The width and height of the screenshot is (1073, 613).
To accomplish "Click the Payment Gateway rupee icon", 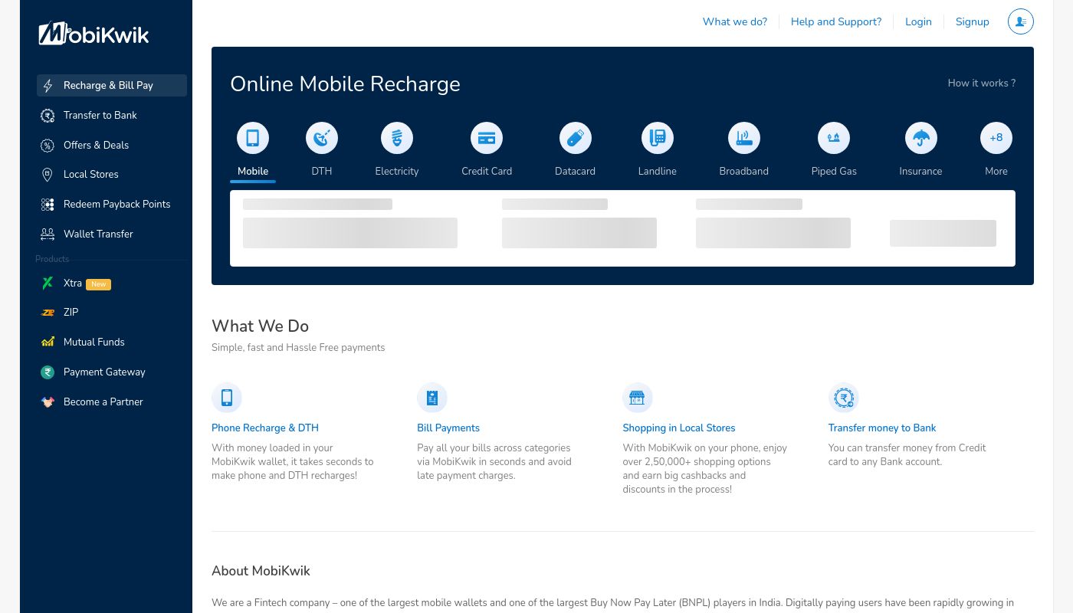I will click(48, 372).
